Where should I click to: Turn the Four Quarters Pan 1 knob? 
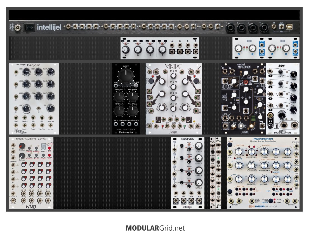[280, 71]
